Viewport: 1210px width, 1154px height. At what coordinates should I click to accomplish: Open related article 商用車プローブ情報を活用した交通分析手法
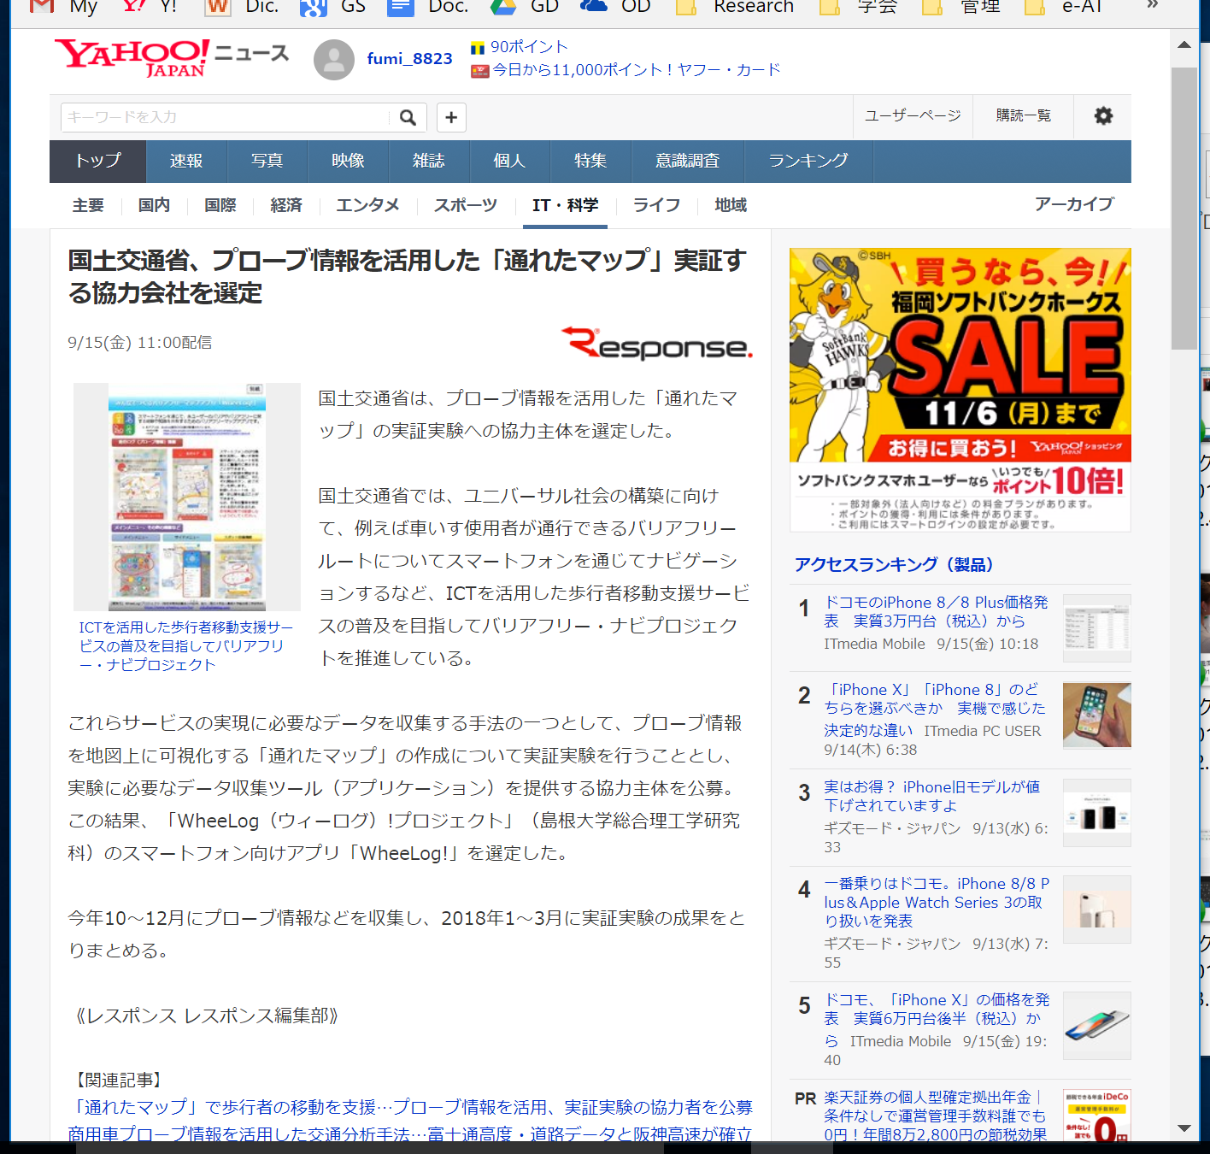click(410, 1133)
